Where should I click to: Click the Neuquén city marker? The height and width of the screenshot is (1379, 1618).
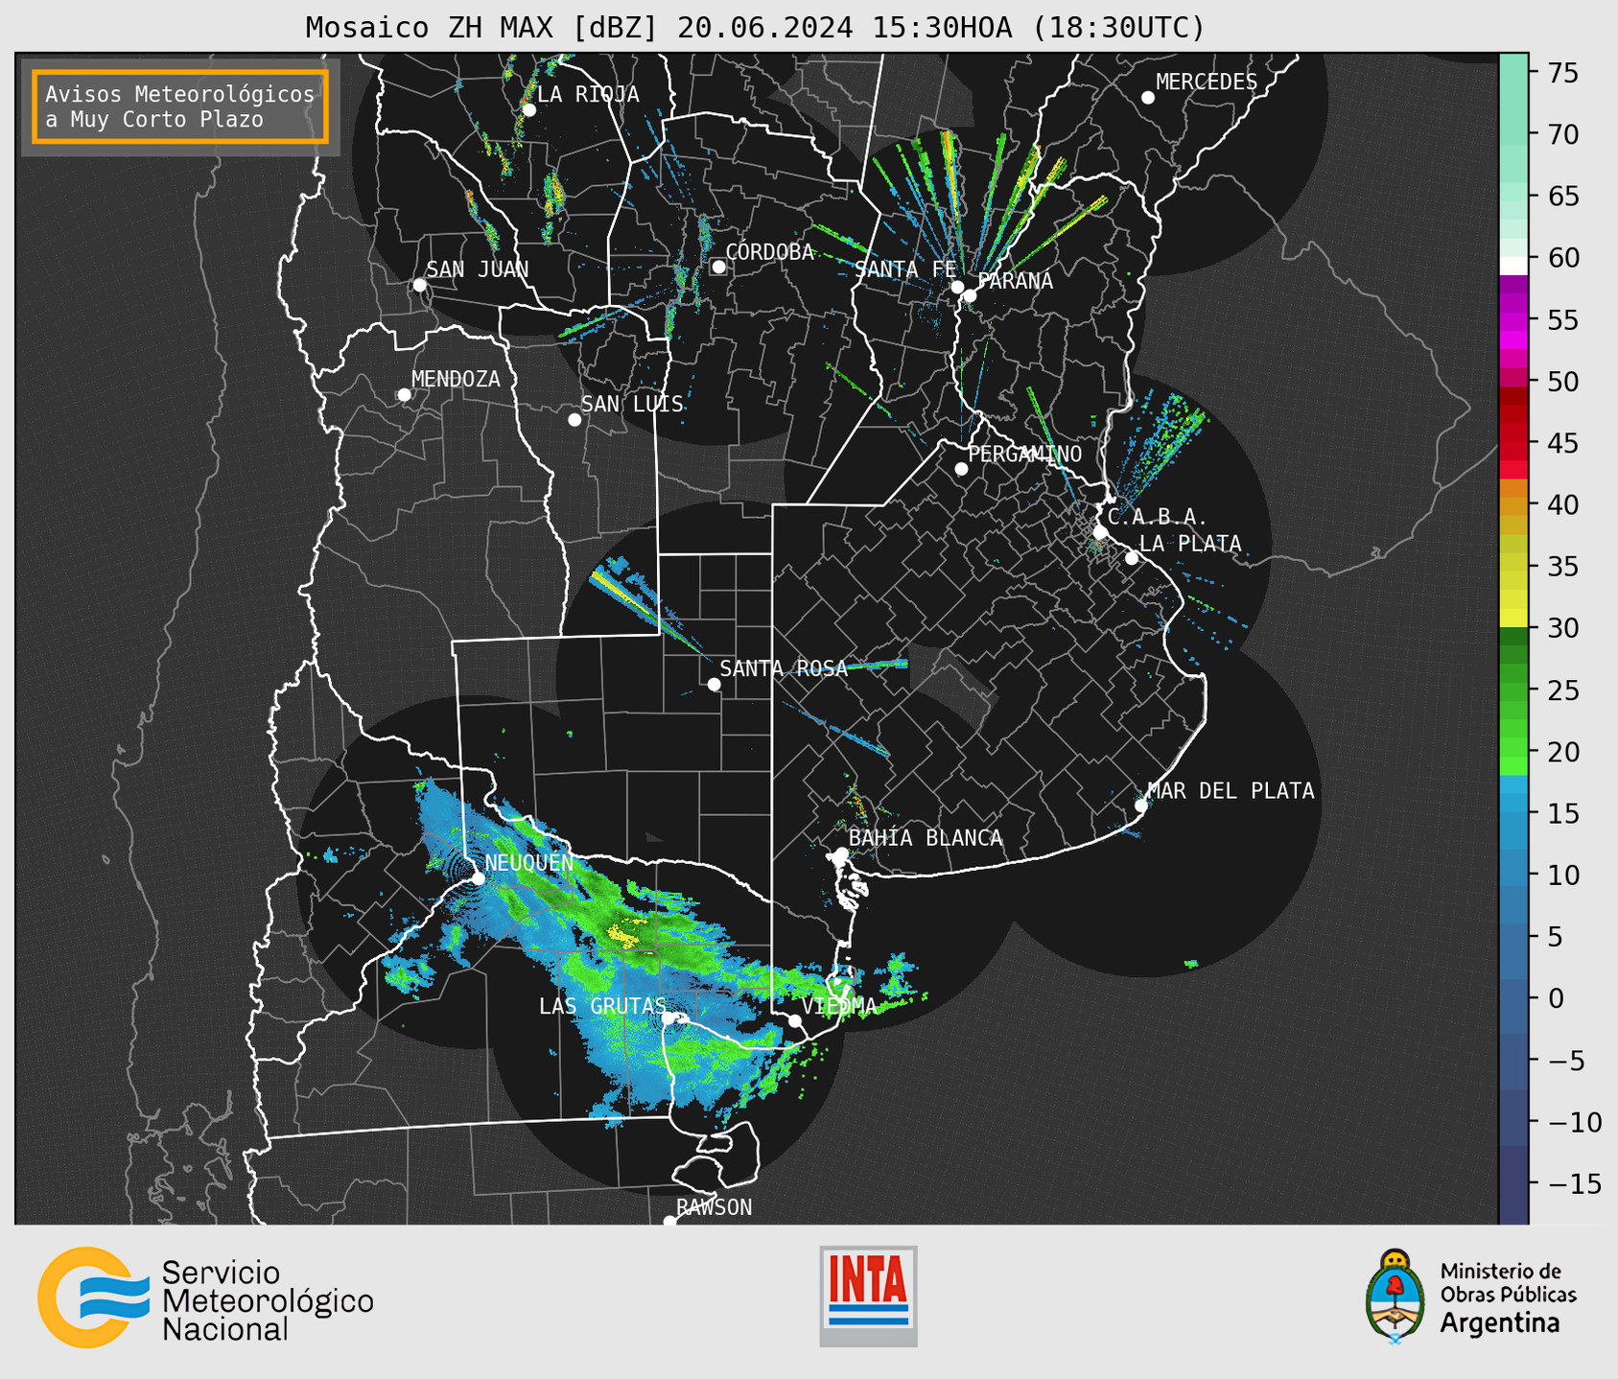(x=479, y=878)
